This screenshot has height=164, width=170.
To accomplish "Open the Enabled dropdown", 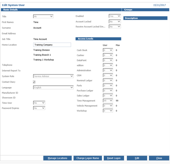I will (x=115, y=16).
